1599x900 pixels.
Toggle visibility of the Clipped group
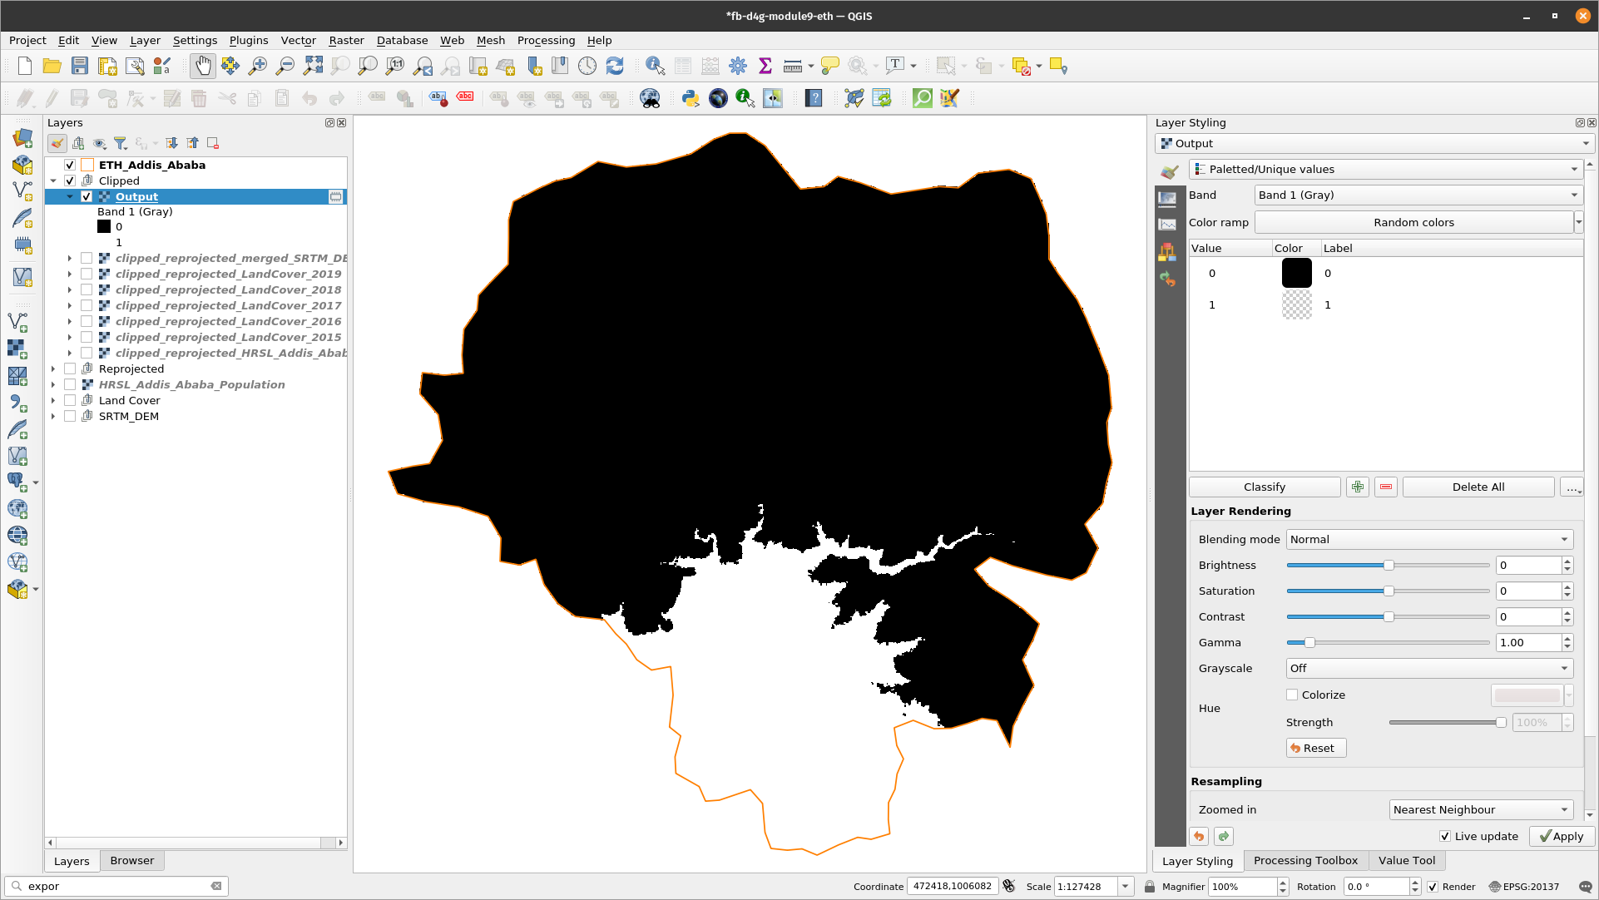[70, 181]
